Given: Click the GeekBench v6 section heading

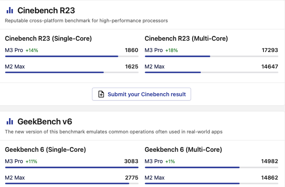Looking at the screenshot, I should click(x=45, y=121).
